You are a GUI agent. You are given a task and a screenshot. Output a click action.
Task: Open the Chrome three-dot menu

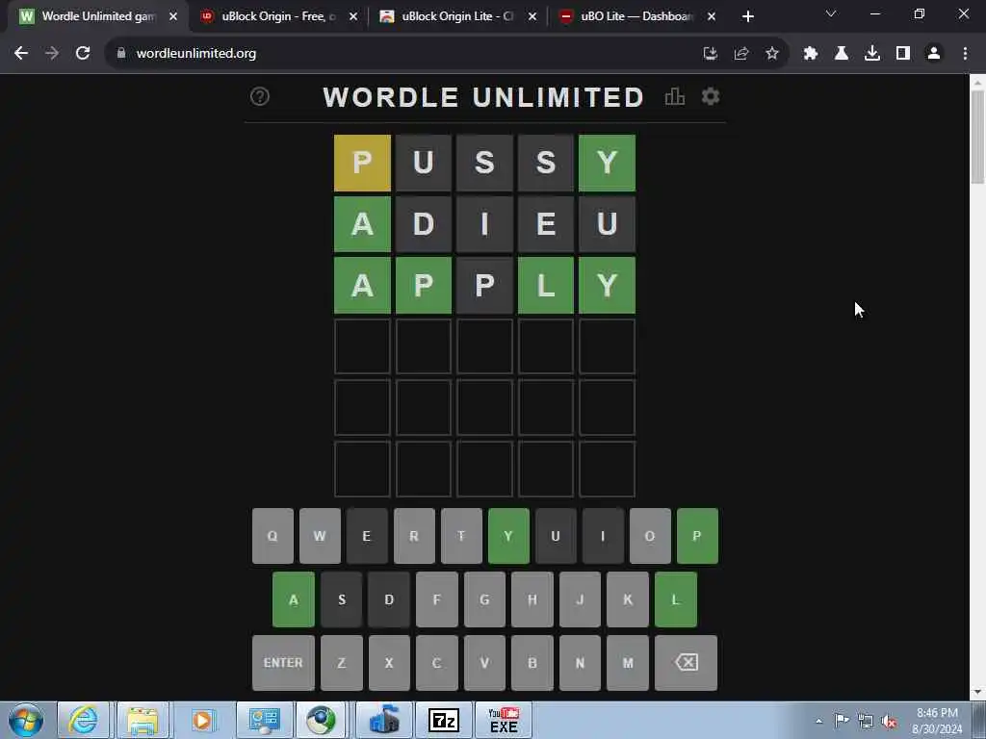tap(965, 54)
